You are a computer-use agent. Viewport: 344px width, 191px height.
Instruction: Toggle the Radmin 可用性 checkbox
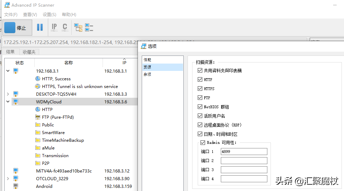pos(203,143)
